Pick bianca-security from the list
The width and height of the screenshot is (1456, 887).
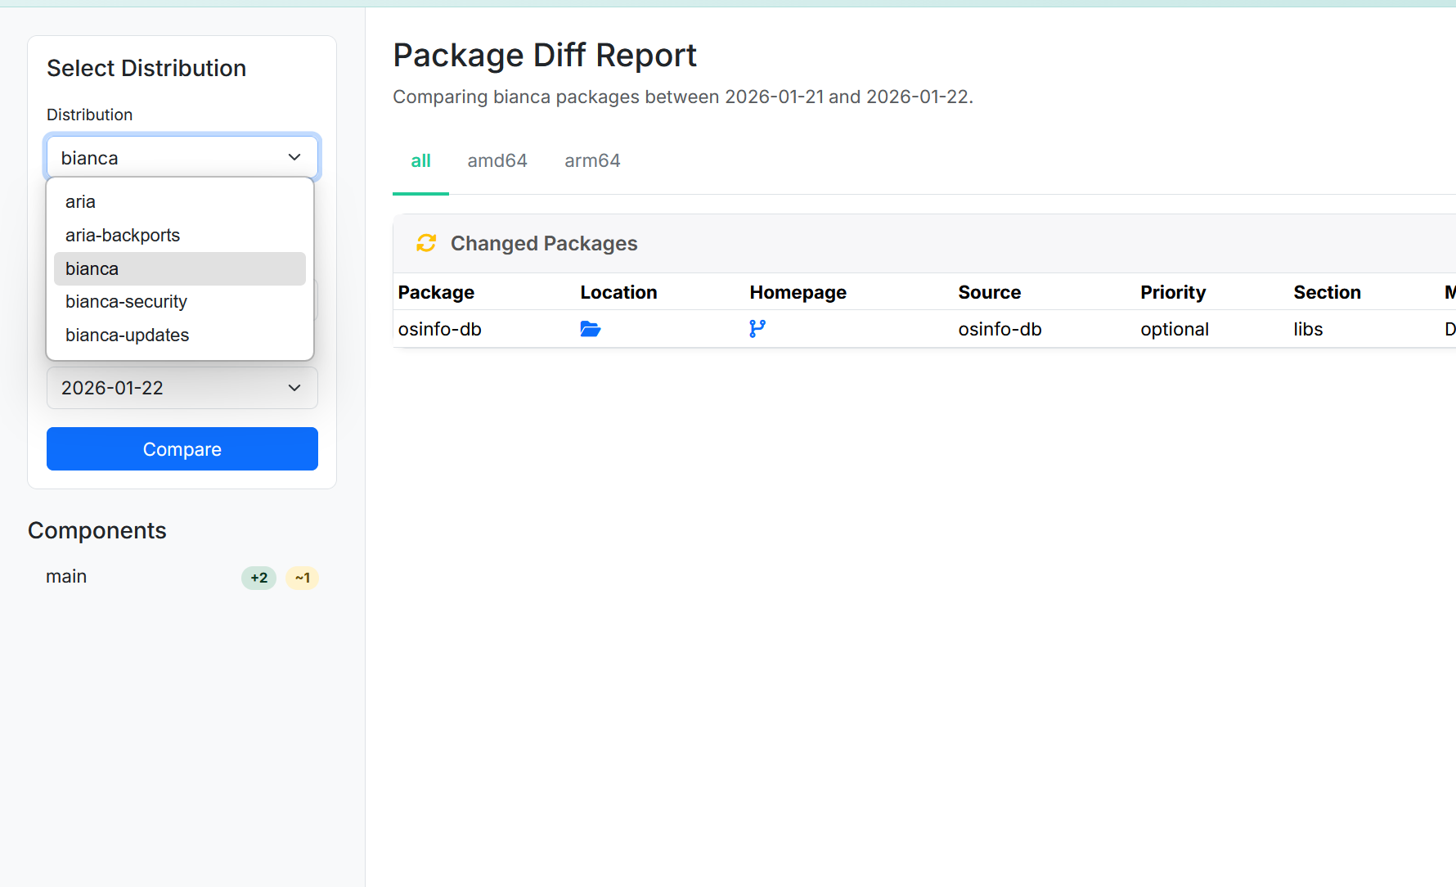click(126, 302)
